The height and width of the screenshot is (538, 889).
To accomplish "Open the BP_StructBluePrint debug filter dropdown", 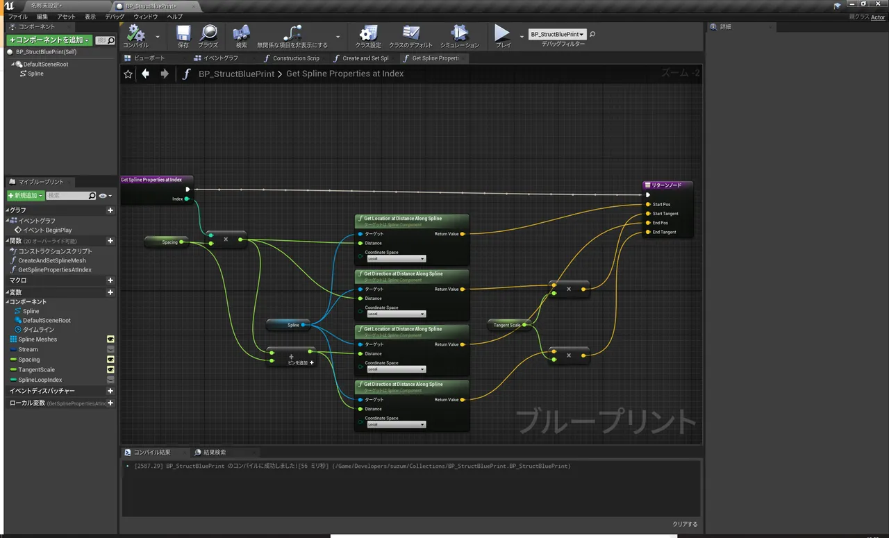I will [557, 34].
